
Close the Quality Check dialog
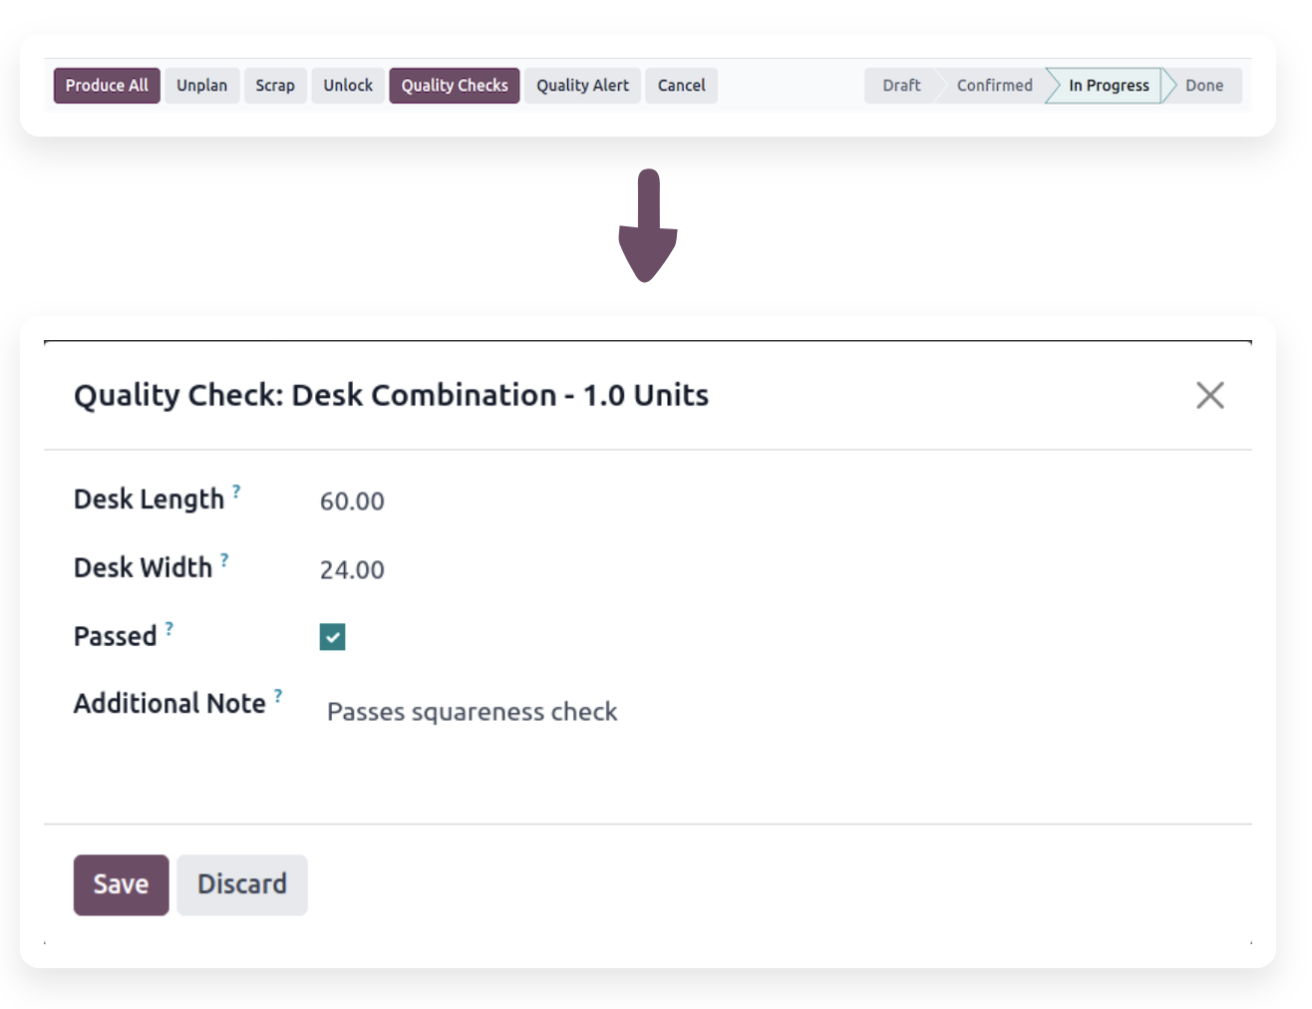coord(1209,396)
